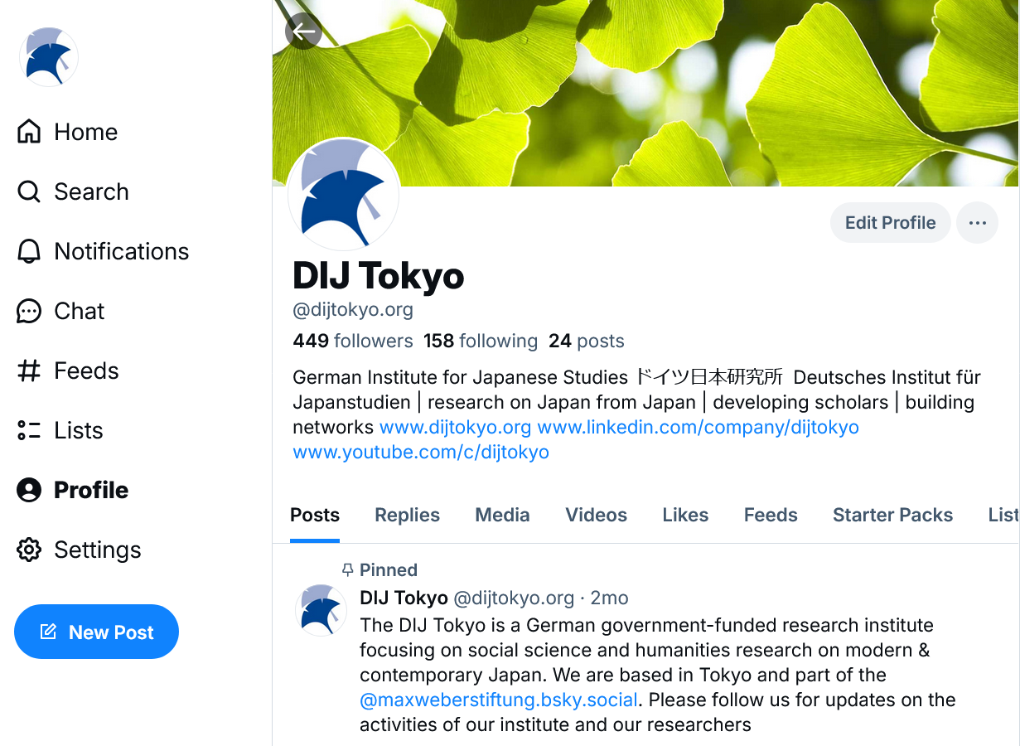
Task: Open the Chat section
Action: point(61,311)
